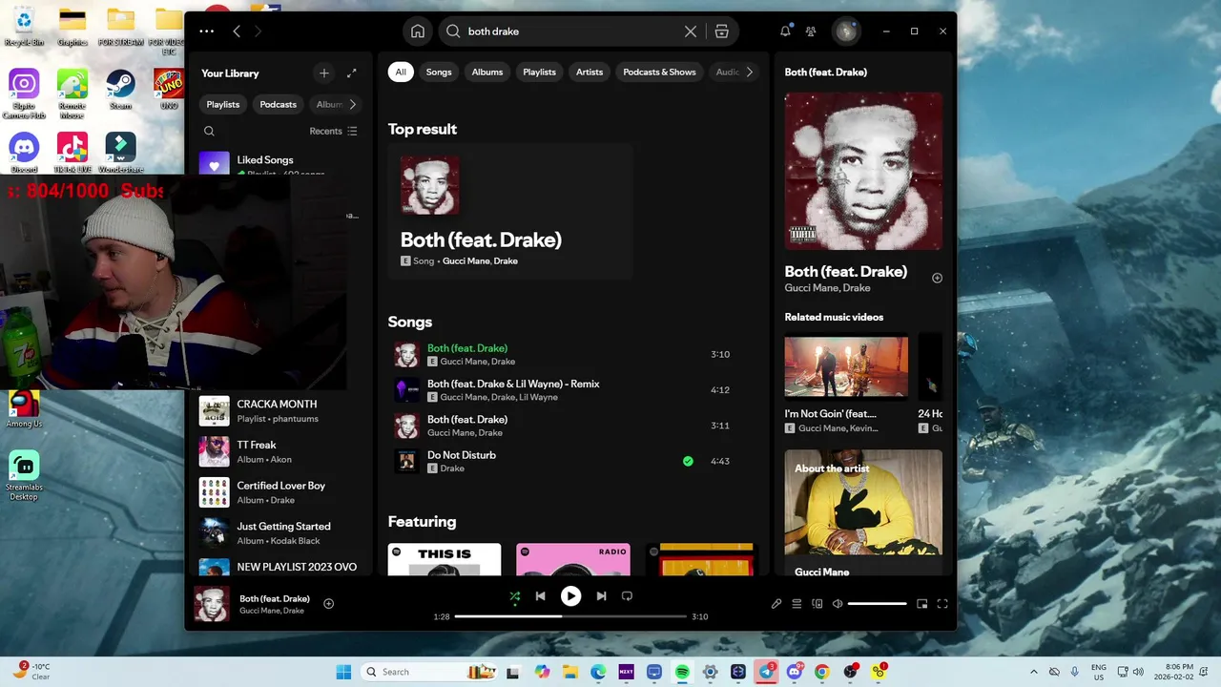Open the miniplayer
This screenshot has width=1221, height=687.
pyautogui.click(x=922, y=603)
